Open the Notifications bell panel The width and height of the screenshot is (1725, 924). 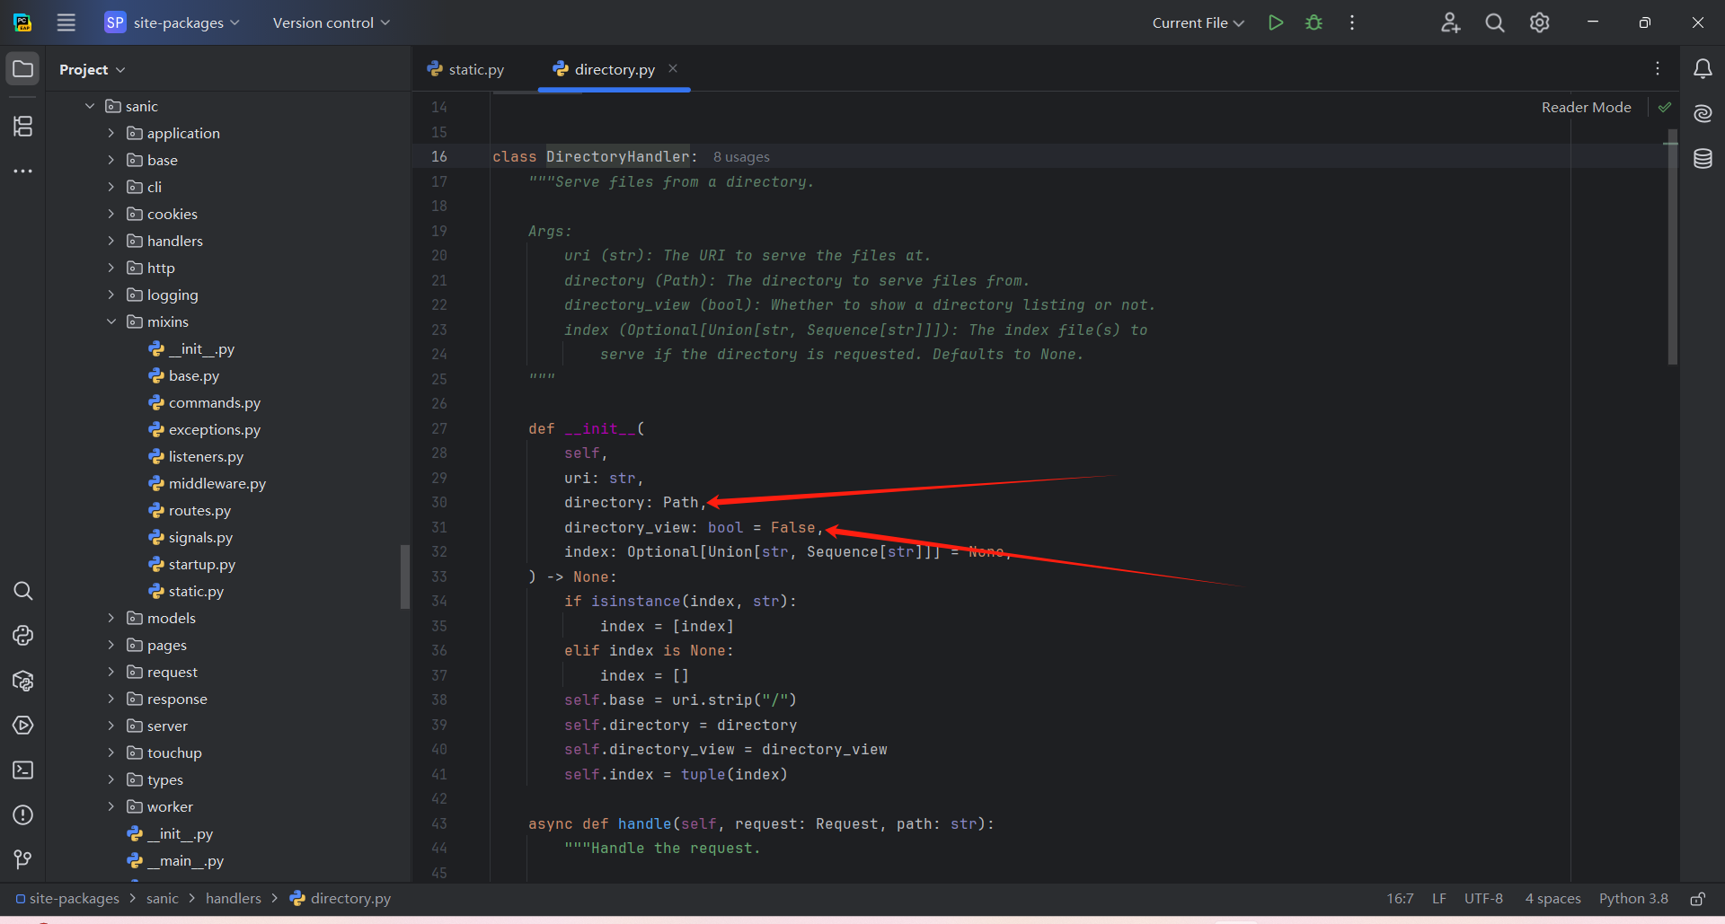pyautogui.click(x=1703, y=69)
